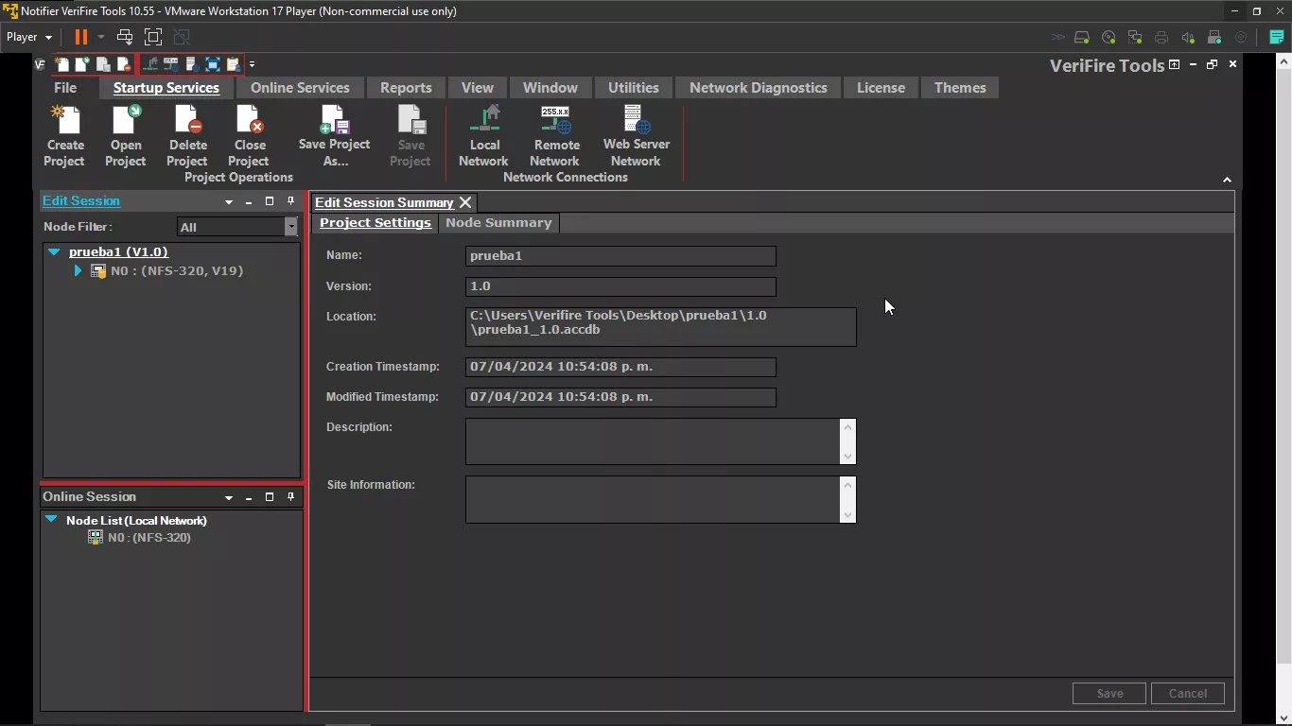
Task: Expand the N0 : (NFS-320, V19) node
Action: 78,270
